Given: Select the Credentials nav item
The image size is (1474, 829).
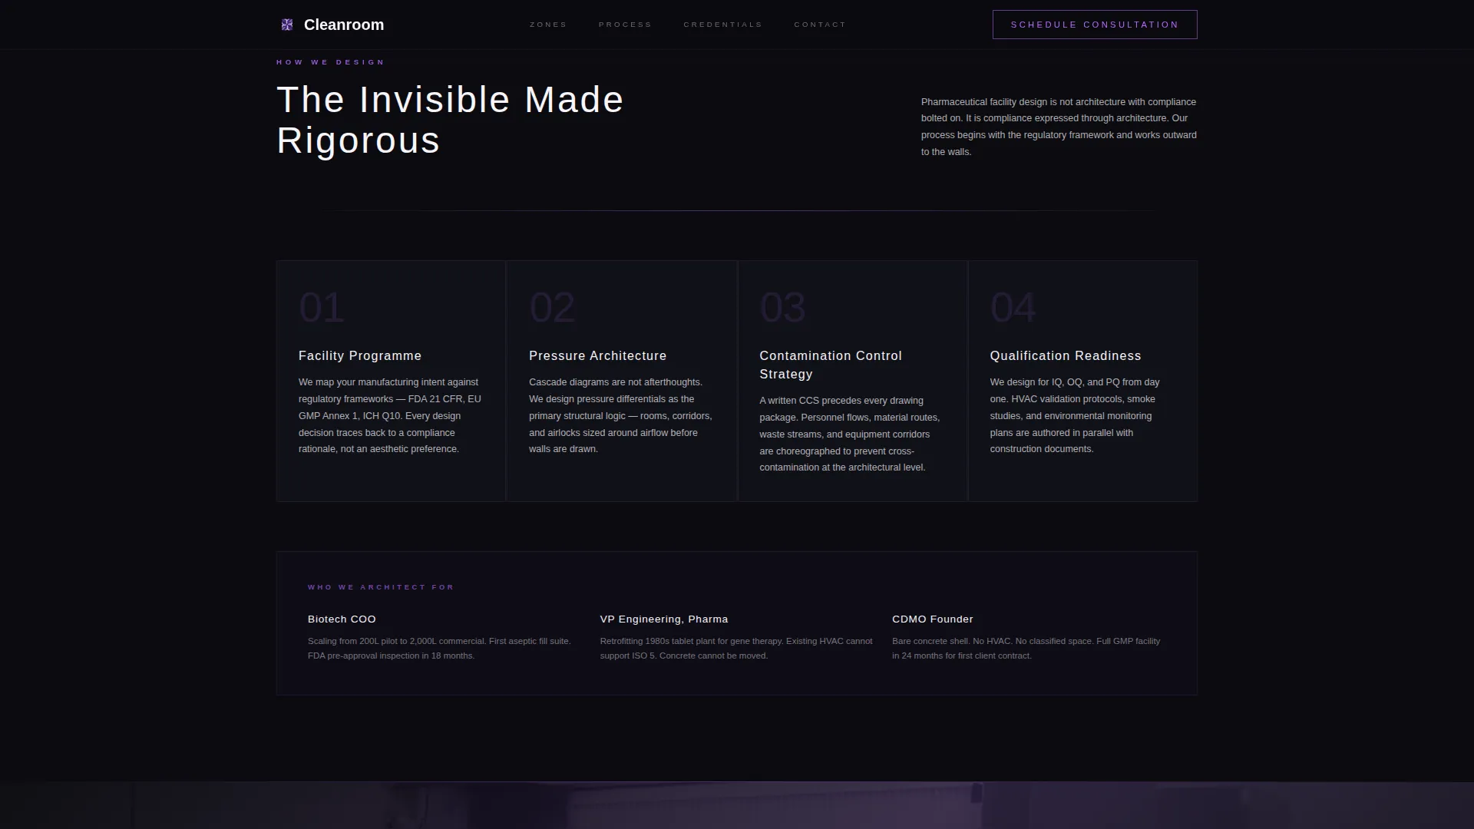Looking at the screenshot, I should coord(723,25).
